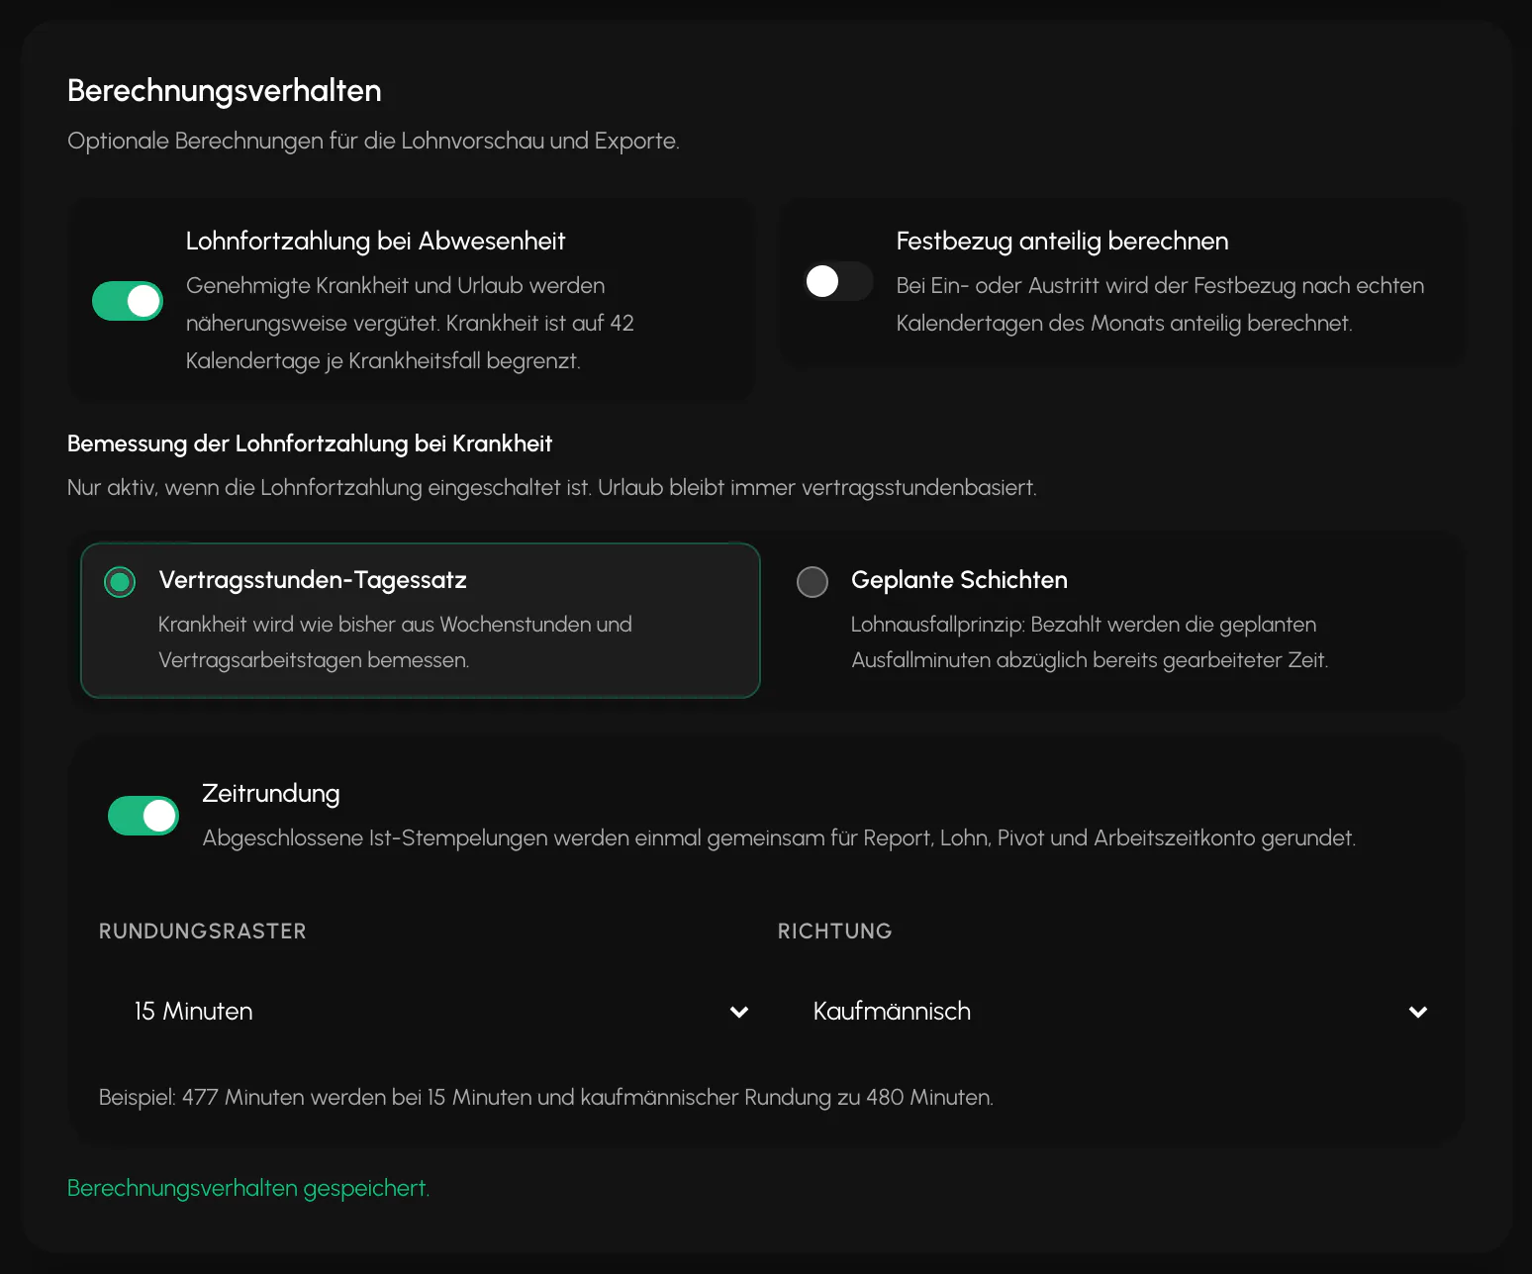Click the Geplante Schichten card description text
Viewport: 1532px width, 1274px height.
[x=1090, y=642]
